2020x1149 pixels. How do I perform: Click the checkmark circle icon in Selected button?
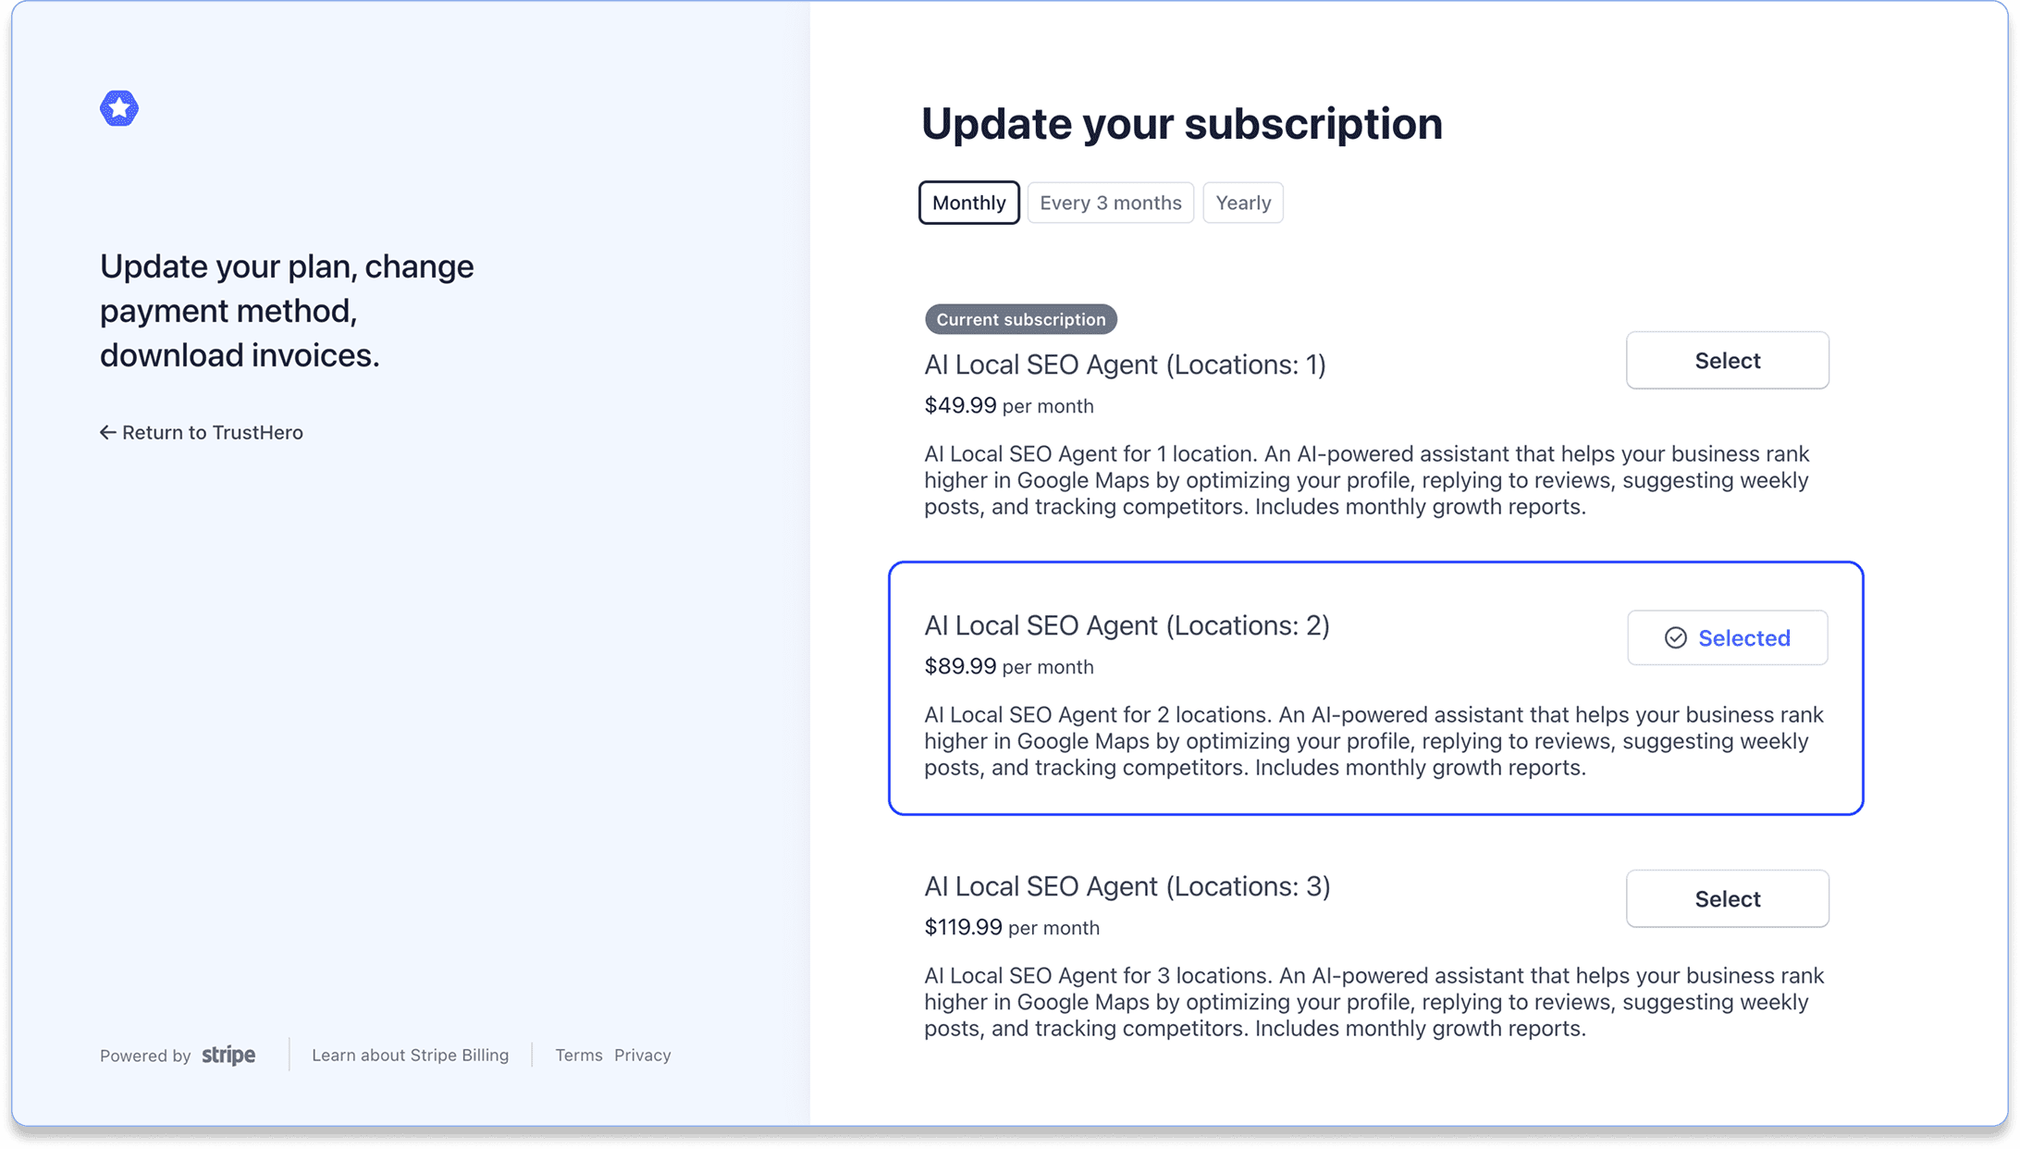pyautogui.click(x=1675, y=637)
